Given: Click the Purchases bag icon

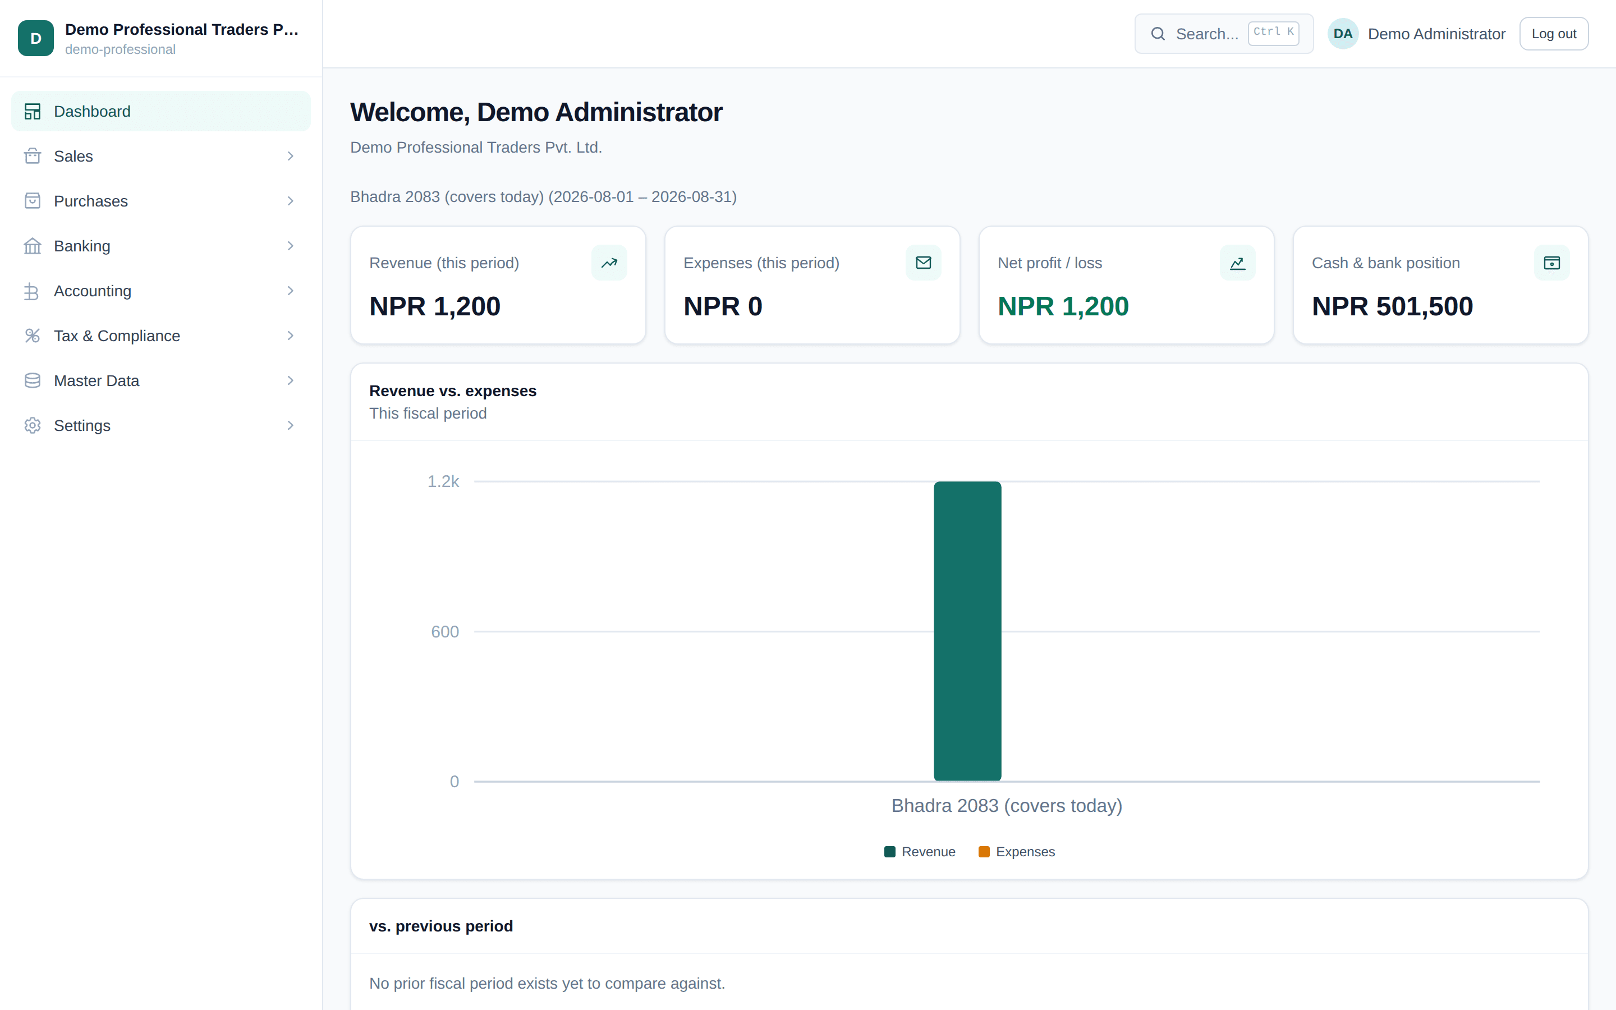Looking at the screenshot, I should [x=32, y=201].
